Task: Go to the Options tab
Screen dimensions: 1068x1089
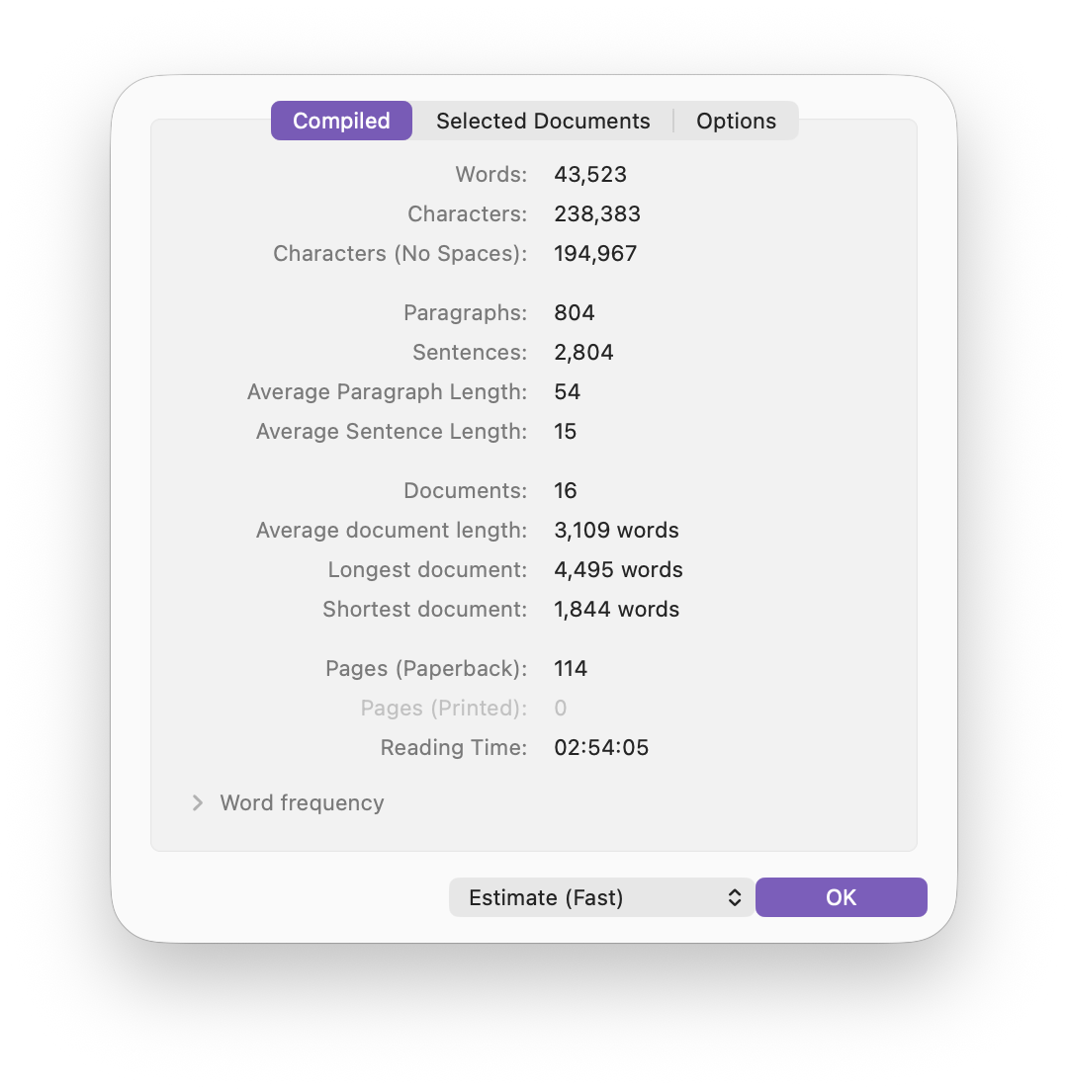Action: click(736, 122)
